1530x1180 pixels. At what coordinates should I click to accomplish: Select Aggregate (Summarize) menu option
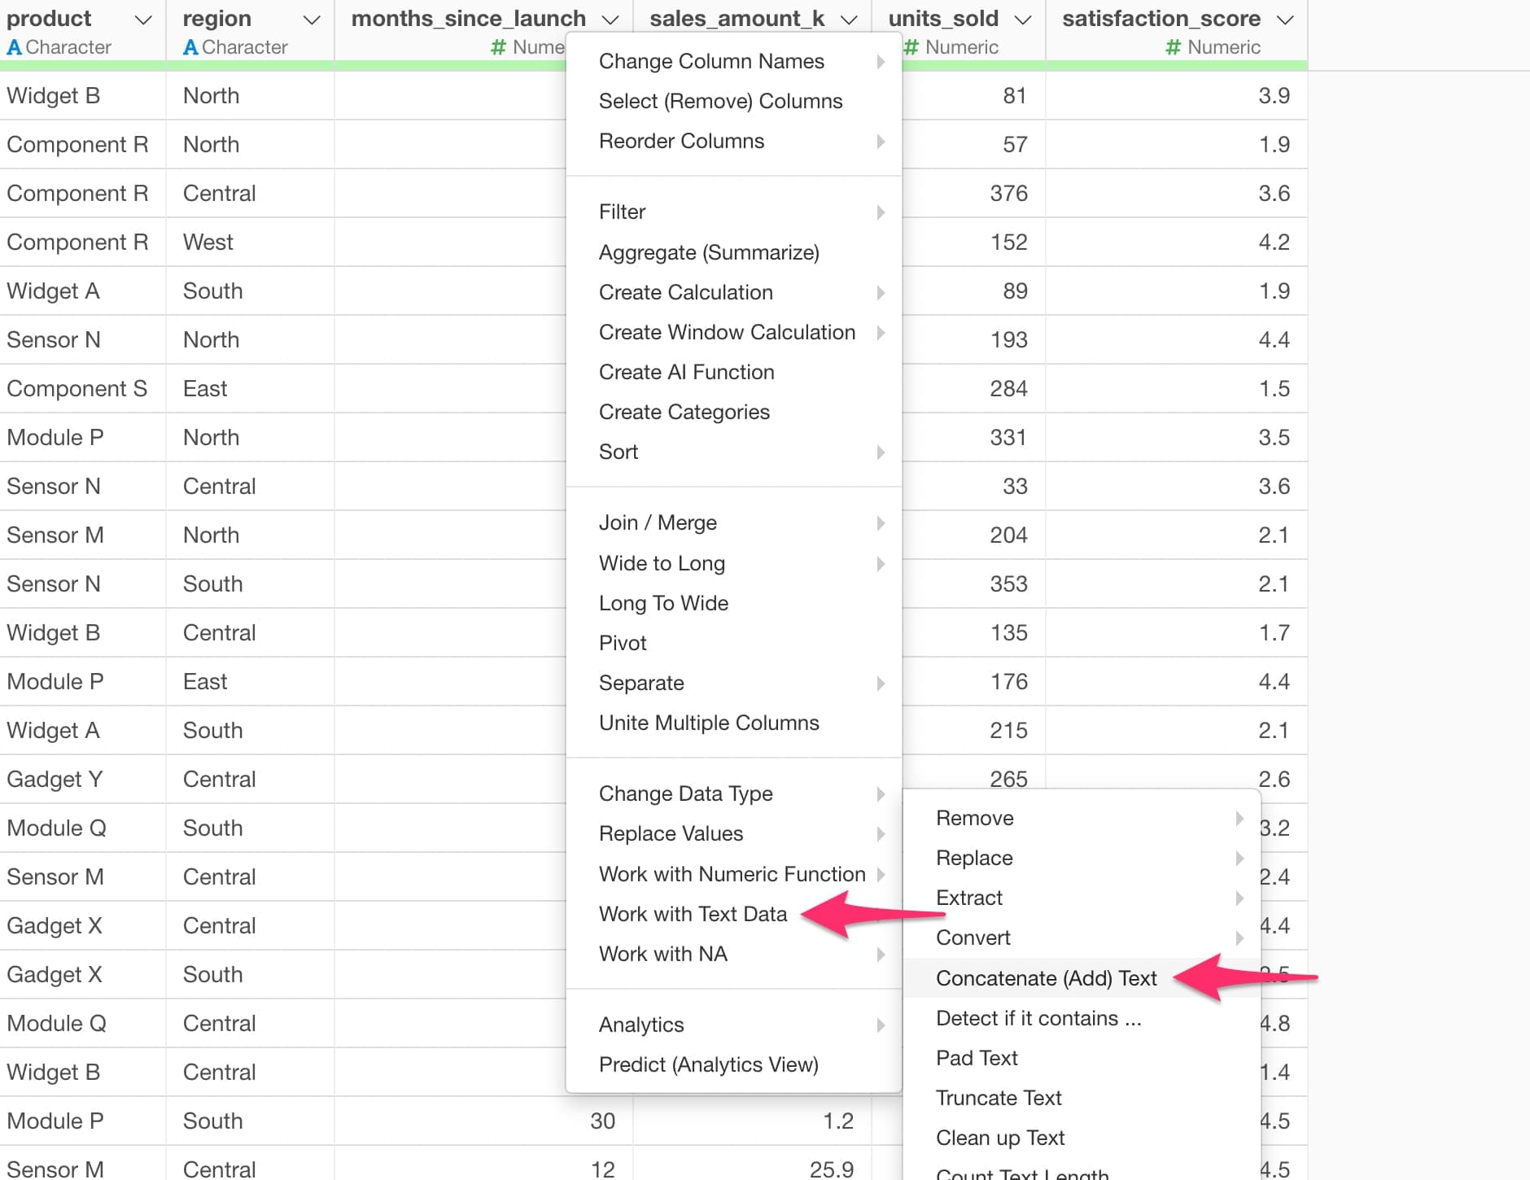(x=708, y=252)
